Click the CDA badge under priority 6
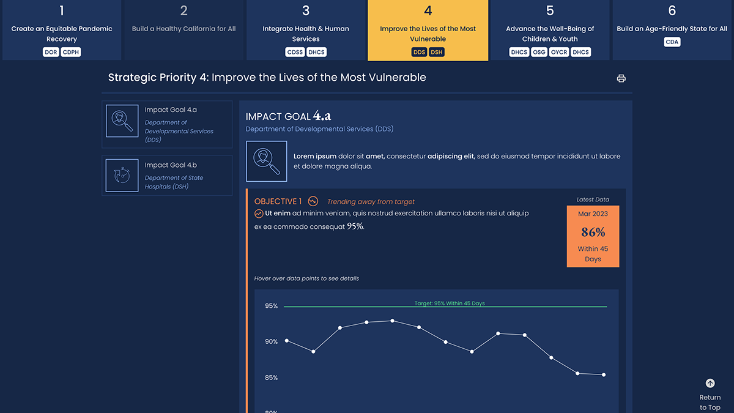The height and width of the screenshot is (413, 734). click(672, 42)
